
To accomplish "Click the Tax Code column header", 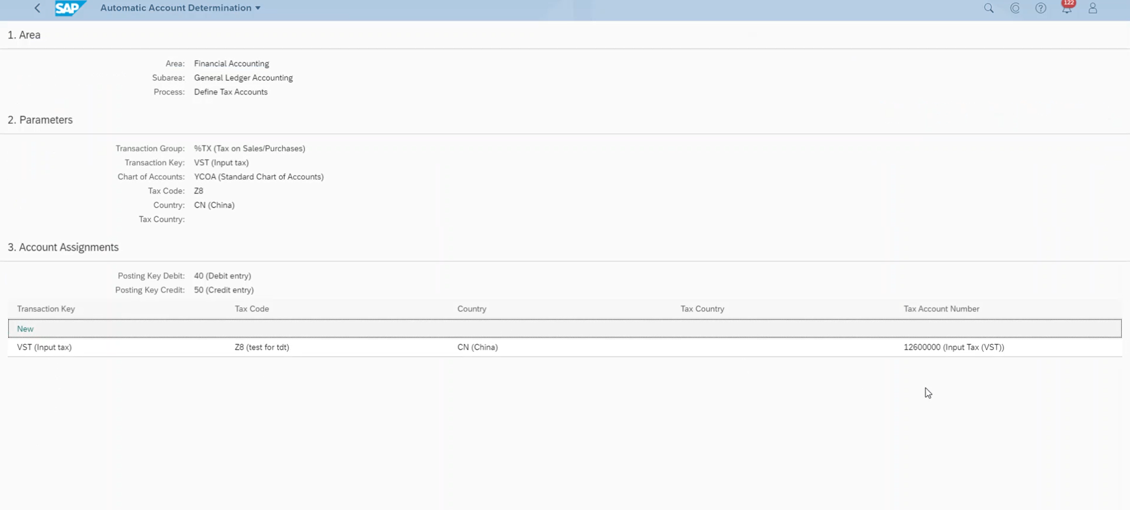I will click(x=252, y=309).
